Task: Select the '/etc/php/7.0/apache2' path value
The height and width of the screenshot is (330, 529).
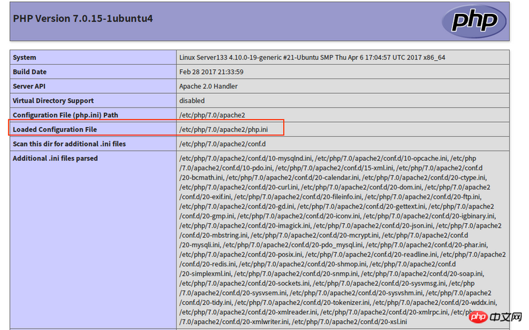Action: [x=212, y=115]
